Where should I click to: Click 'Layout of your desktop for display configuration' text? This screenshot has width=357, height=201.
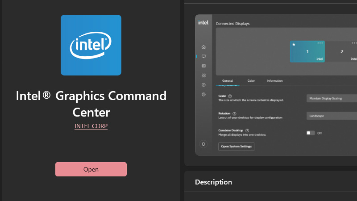click(x=250, y=117)
